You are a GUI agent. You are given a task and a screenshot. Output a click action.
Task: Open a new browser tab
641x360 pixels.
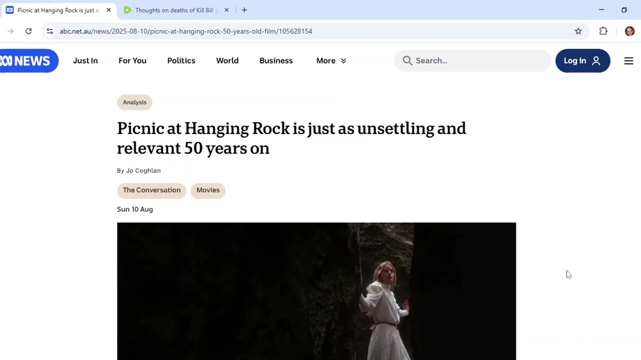[x=244, y=10]
